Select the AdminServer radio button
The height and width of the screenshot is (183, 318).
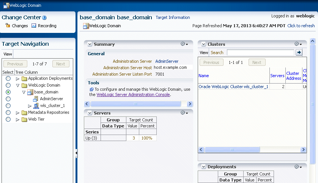8,99
